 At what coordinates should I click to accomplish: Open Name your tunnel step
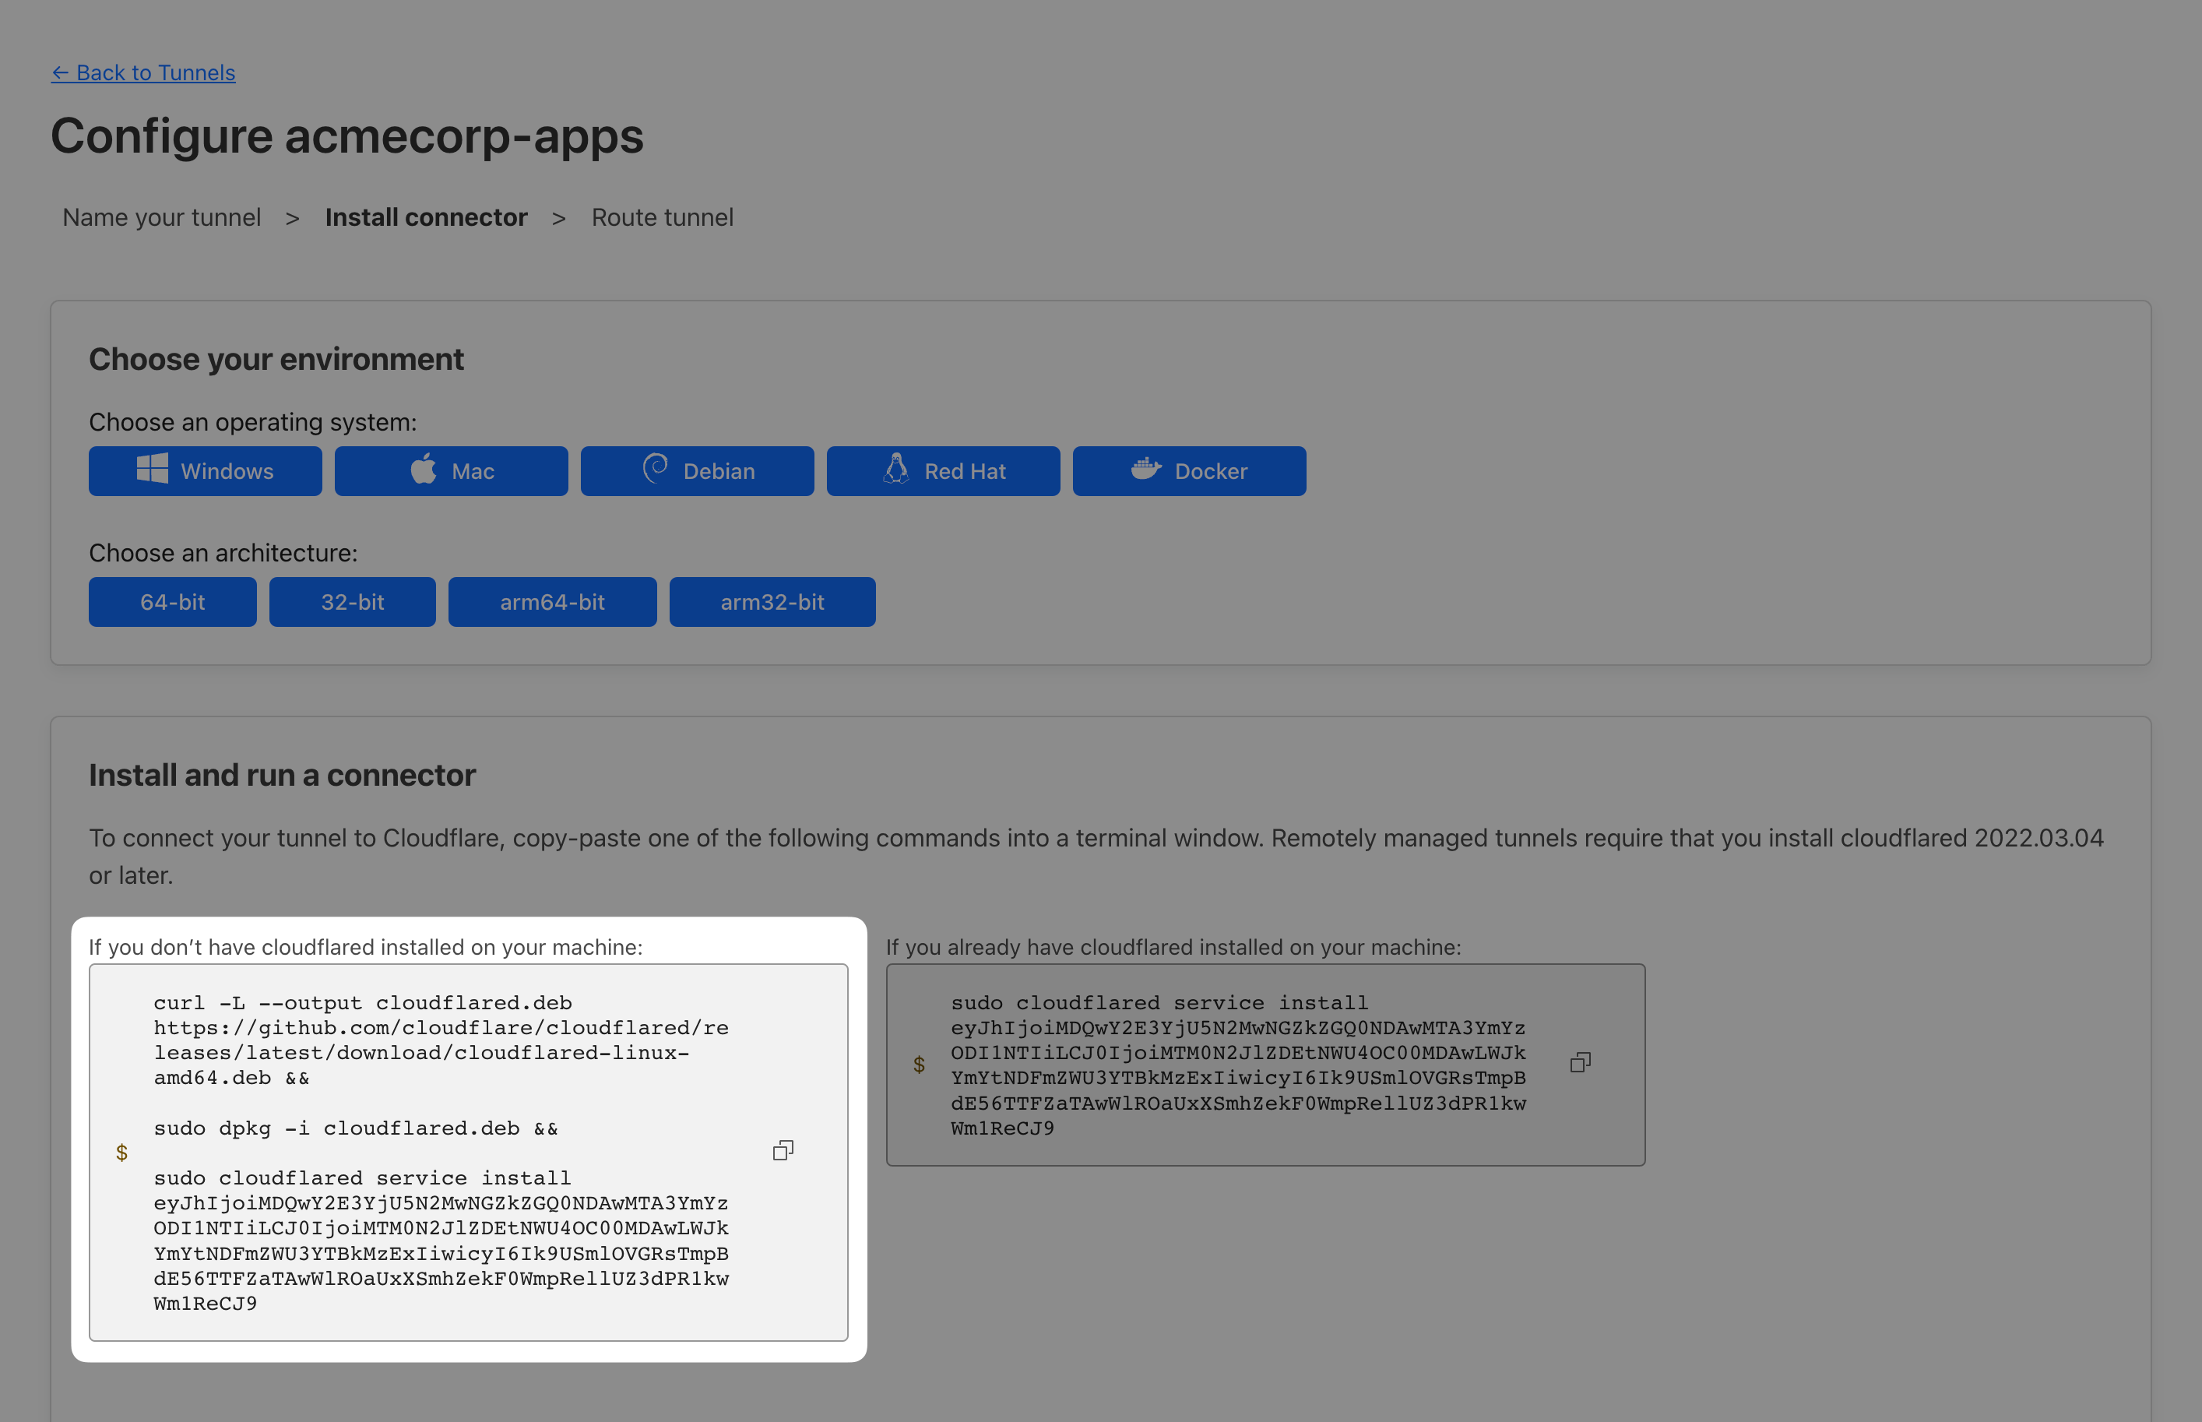pos(162,217)
